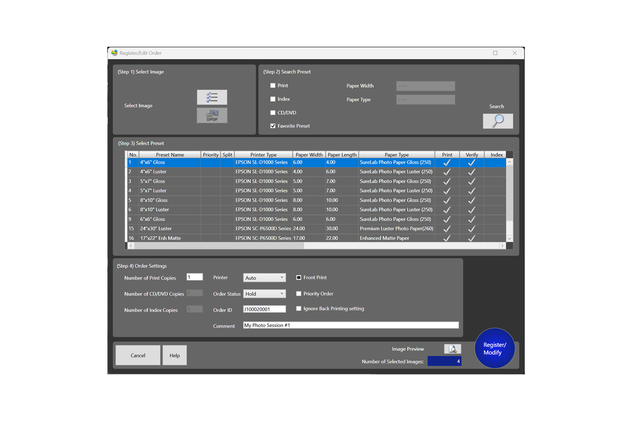Click the Verify column header
The height and width of the screenshot is (422, 633).
coord(472,155)
